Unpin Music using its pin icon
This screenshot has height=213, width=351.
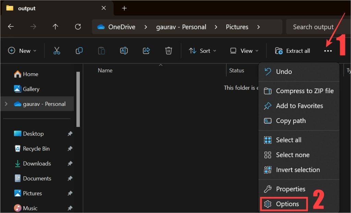(x=70, y=208)
